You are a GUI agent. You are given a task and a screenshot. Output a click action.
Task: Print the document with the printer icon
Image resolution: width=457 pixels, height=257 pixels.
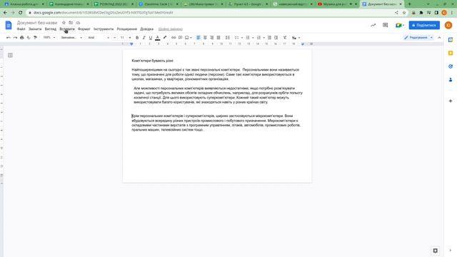click(22, 38)
